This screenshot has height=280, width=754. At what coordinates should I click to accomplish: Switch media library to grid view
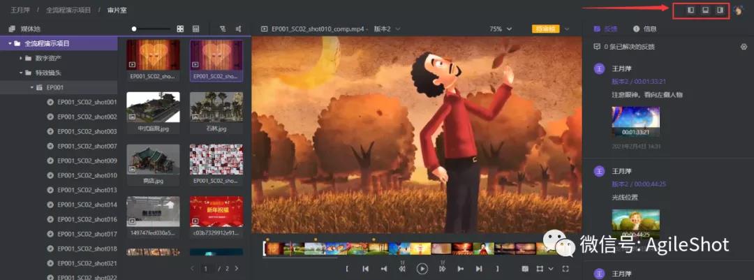(x=180, y=29)
